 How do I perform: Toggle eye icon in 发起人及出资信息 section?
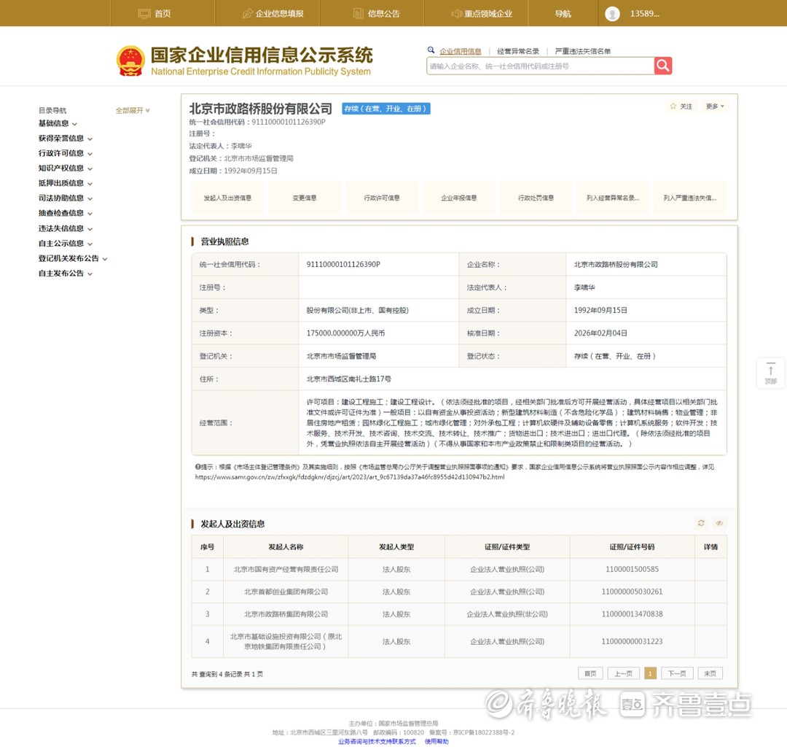pos(719,523)
